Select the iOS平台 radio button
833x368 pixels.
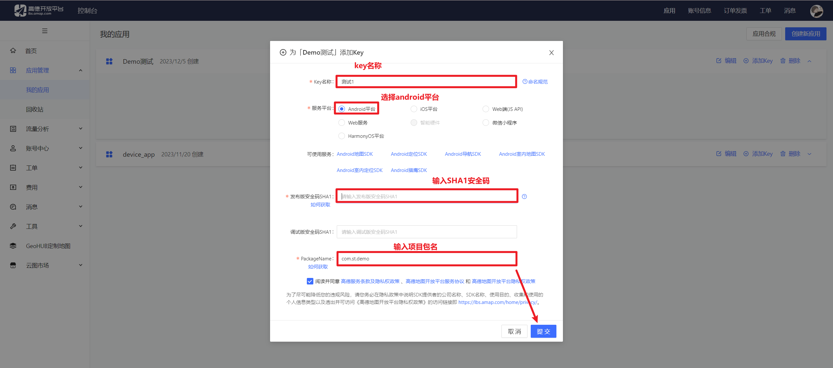tap(414, 109)
